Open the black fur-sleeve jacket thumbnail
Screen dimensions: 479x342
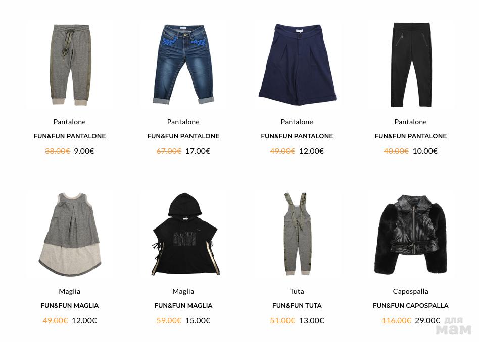tap(411, 234)
